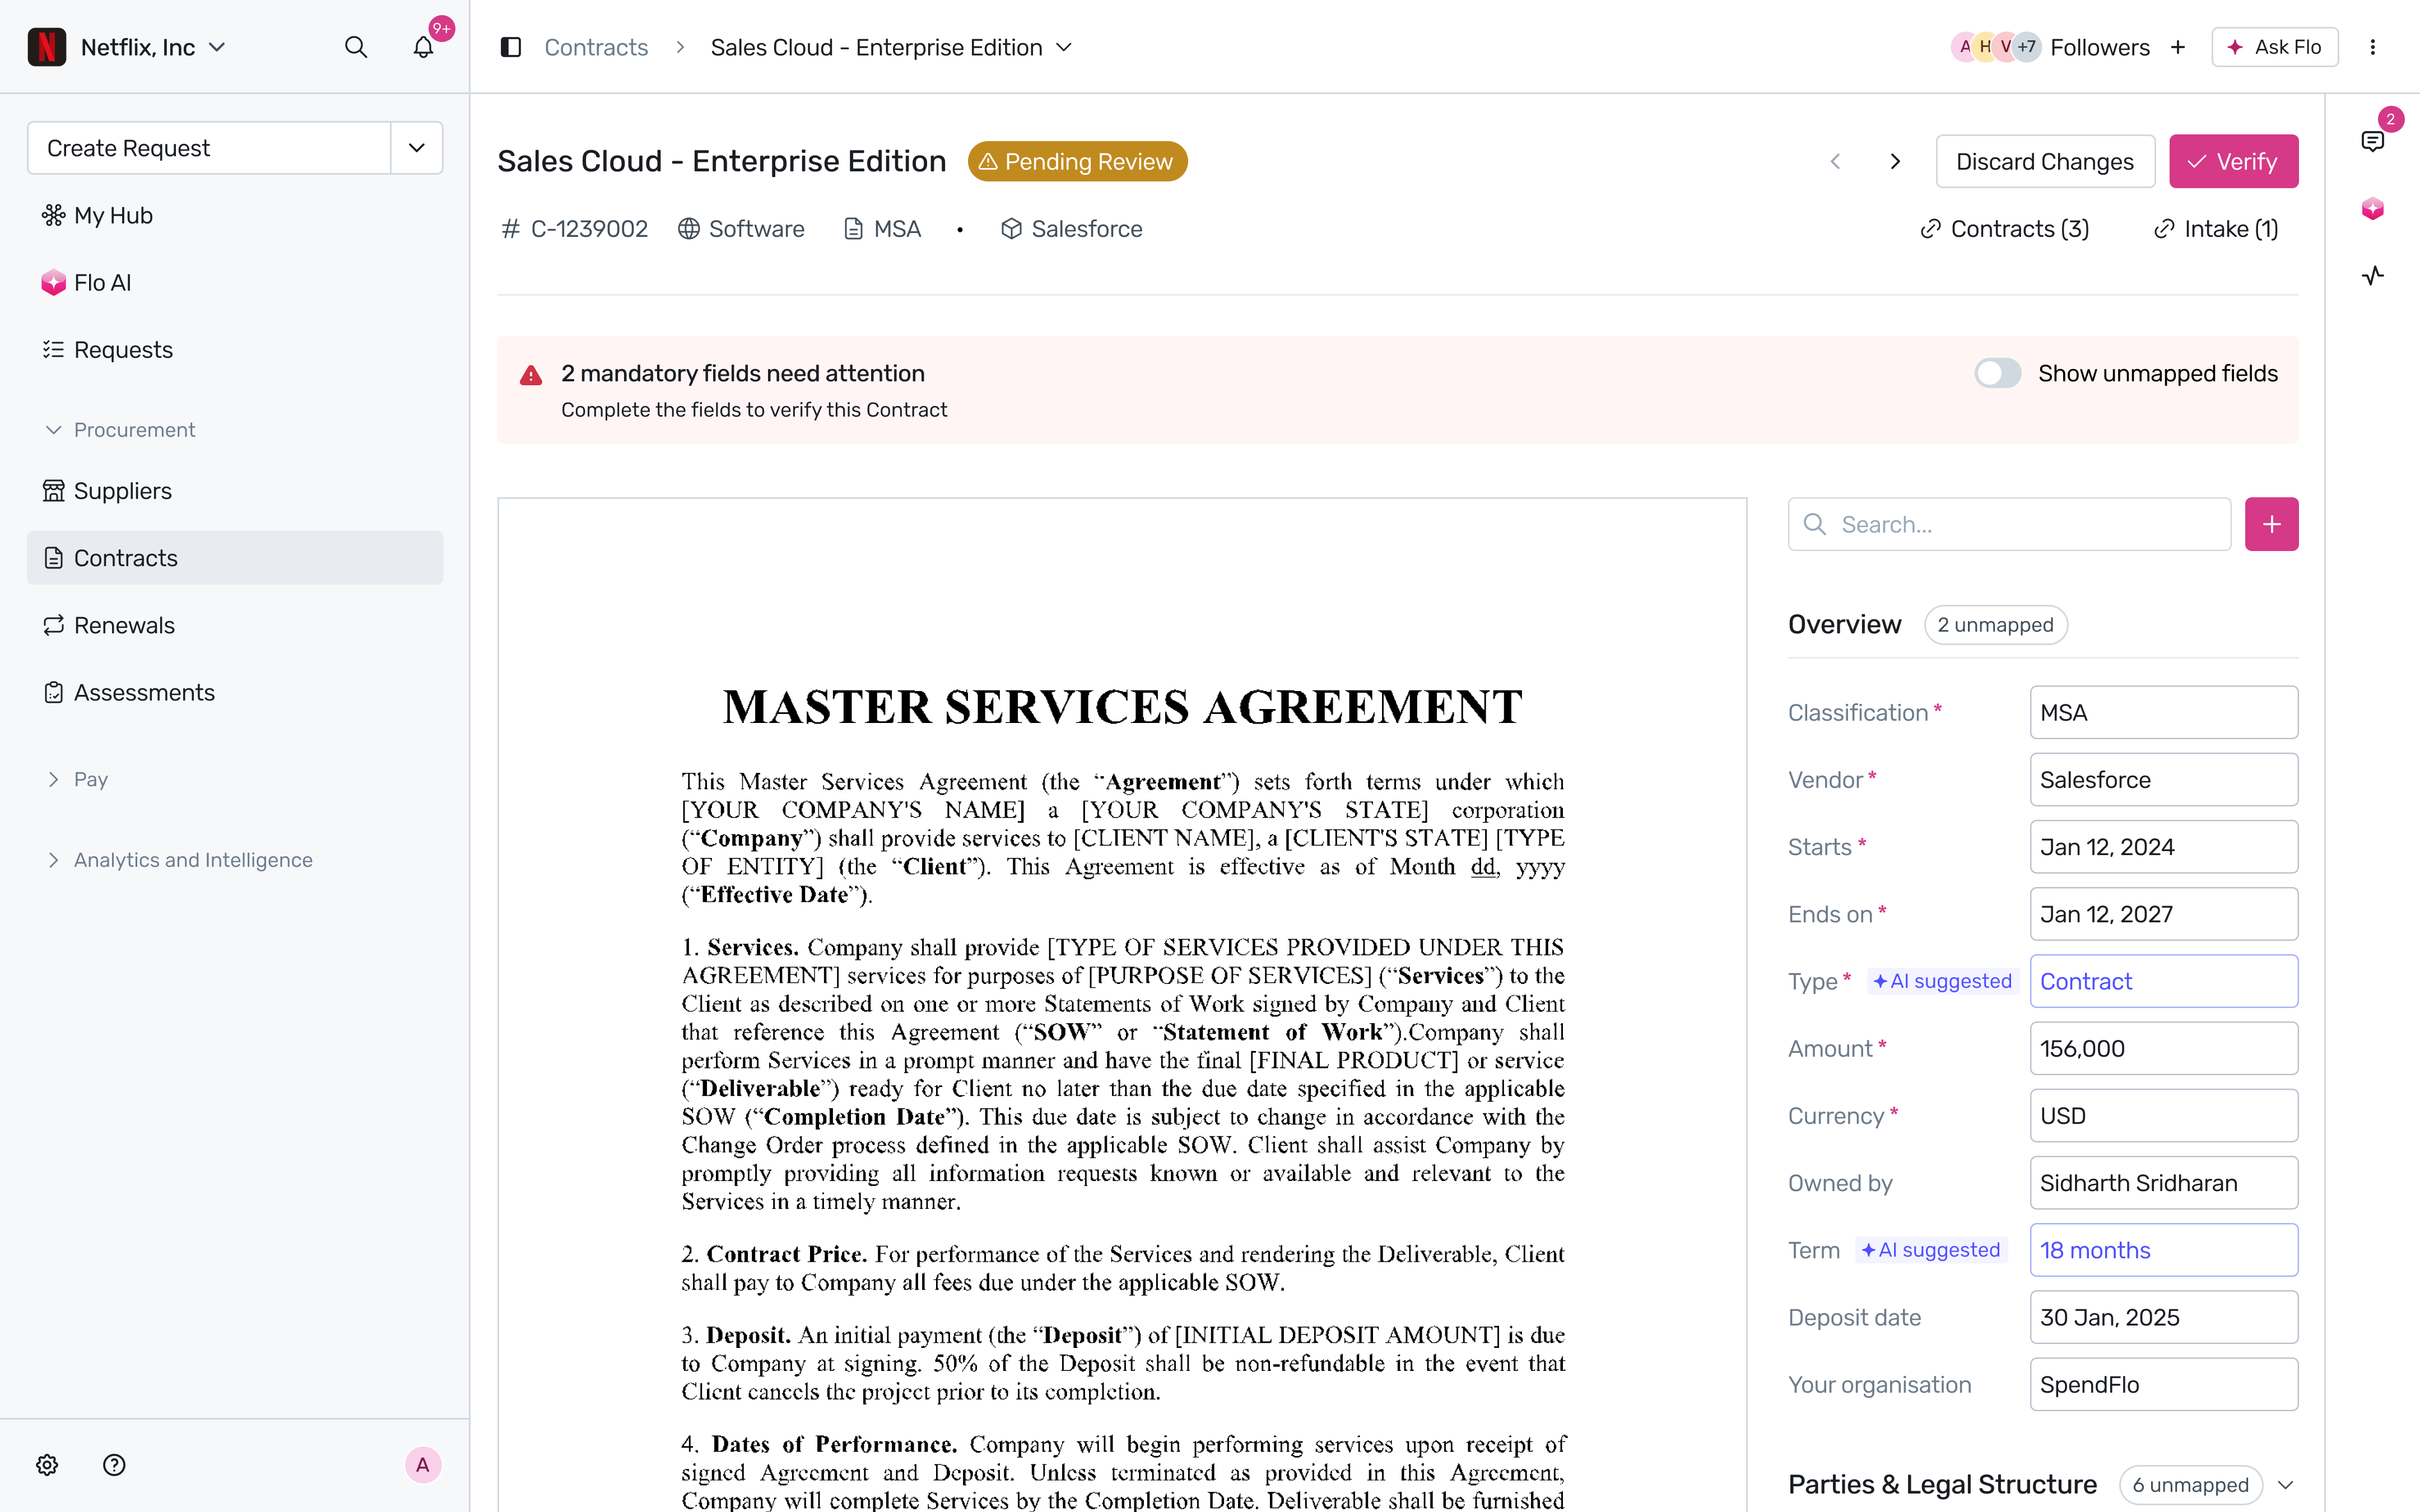This screenshot has height=1512, width=2420.
Task: Edit the Starts date Jan 12, 2024
Action: (2164, 846)
